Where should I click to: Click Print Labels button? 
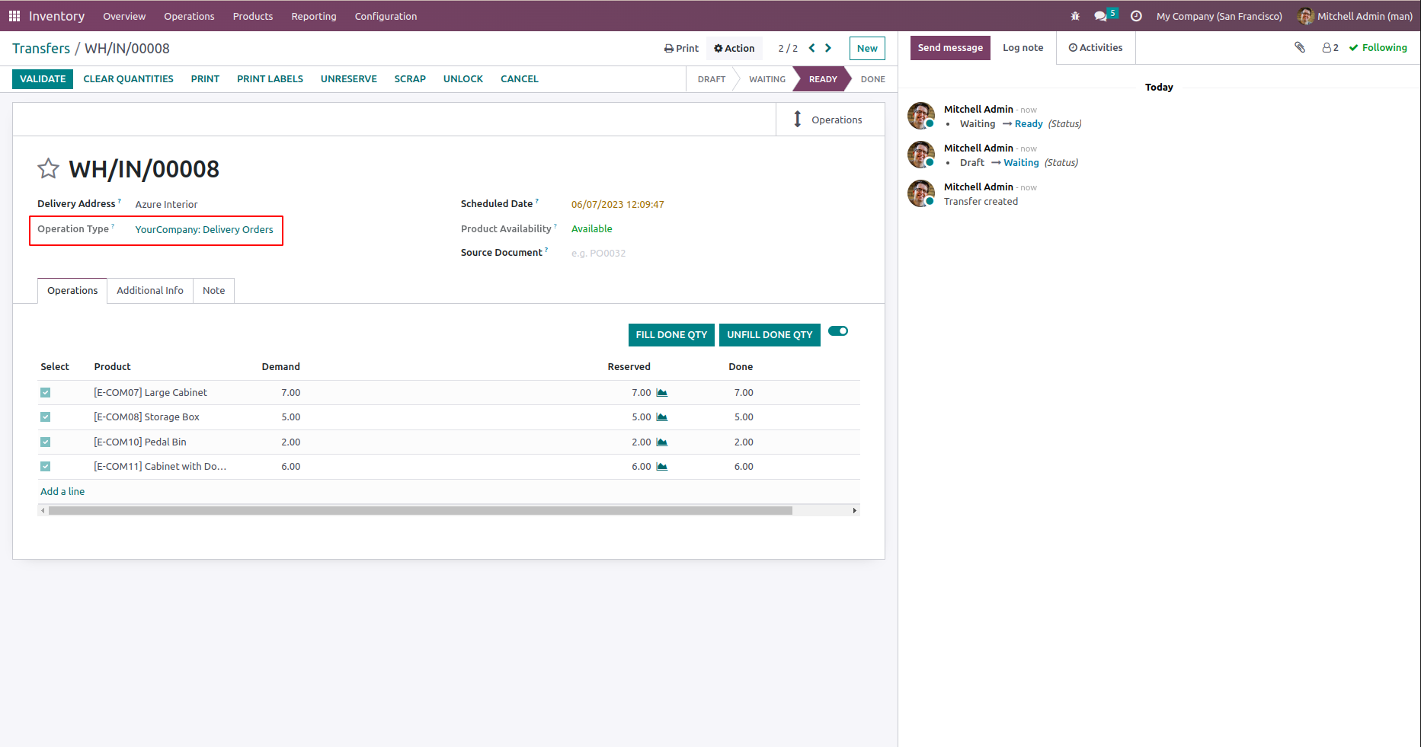click(x=270, y=79)
